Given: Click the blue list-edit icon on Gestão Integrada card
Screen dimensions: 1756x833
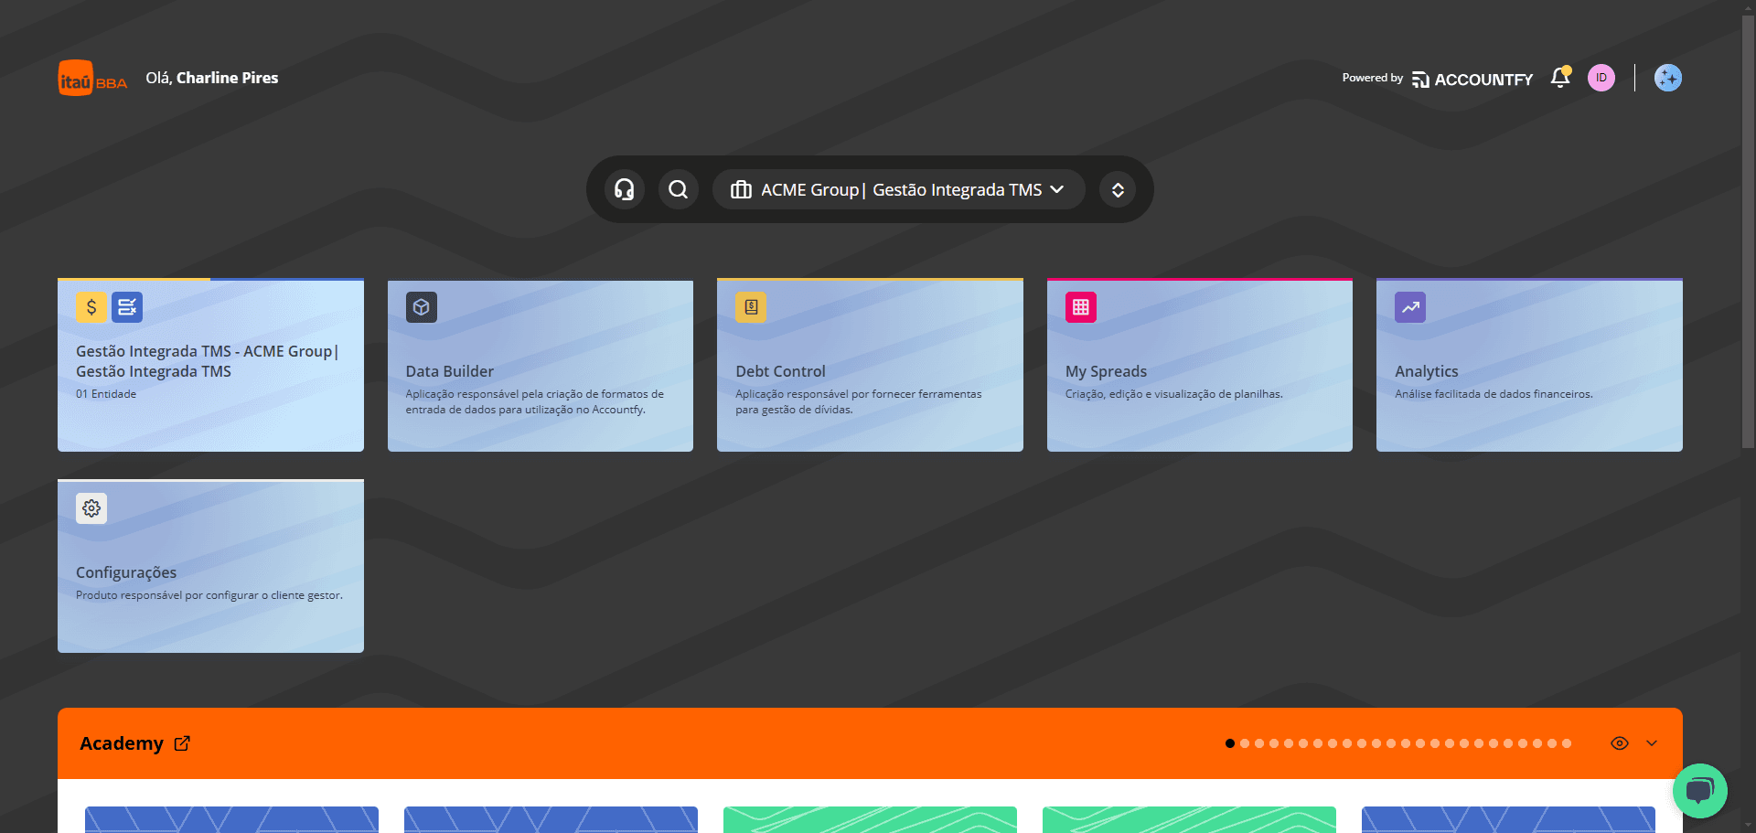Looking at the screenshot, I should pos(127,307).
